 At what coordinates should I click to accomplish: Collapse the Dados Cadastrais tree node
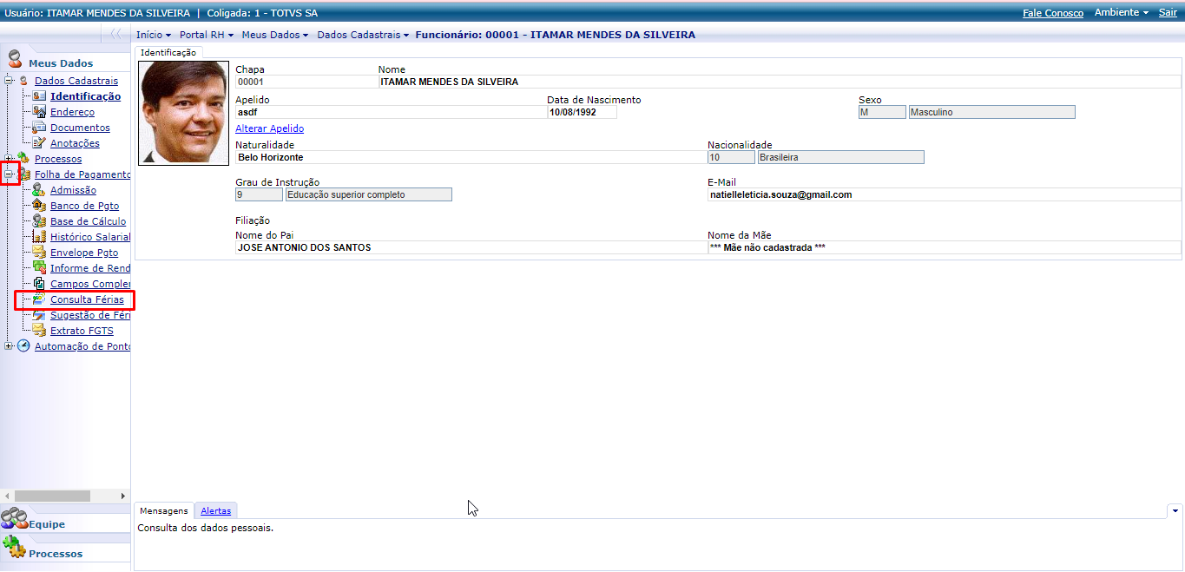[9, 81]
